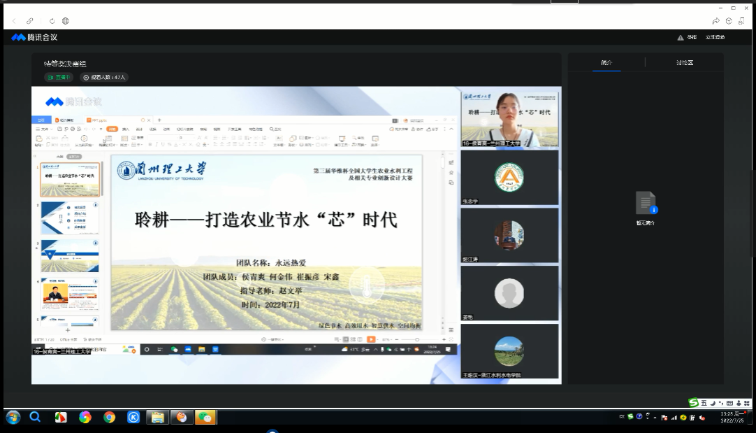Open the IME soft keyboard icon
The width and height of the screenshot is (756, 433).
pyautogui.click(x=730, y=403)
